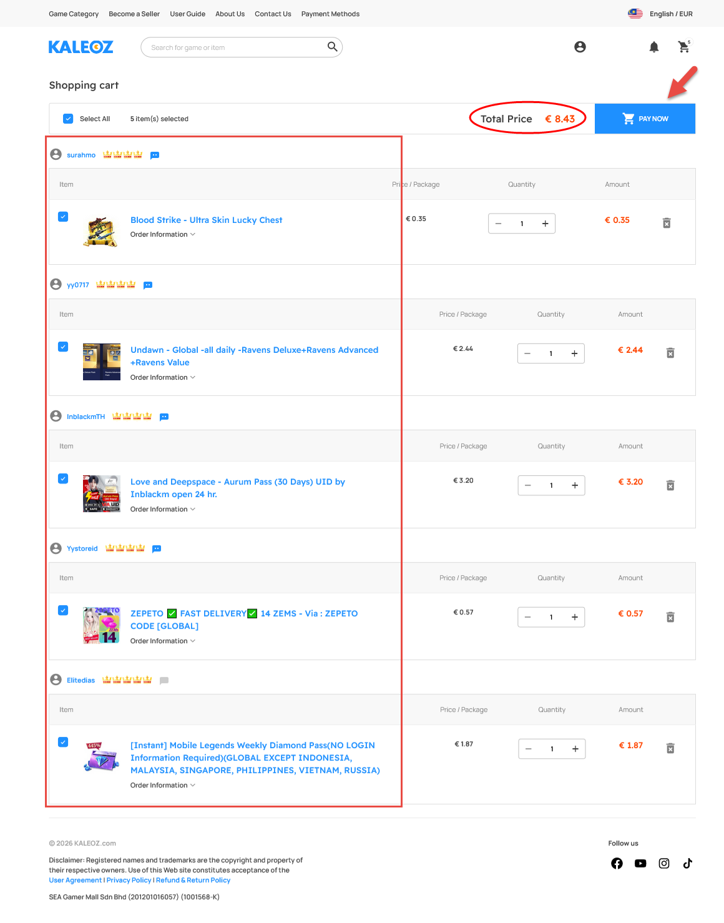Open chat with seller surahmo
The height and width of the screenshot is (923, 724).
pyautogui.click(x=155, y=155)
